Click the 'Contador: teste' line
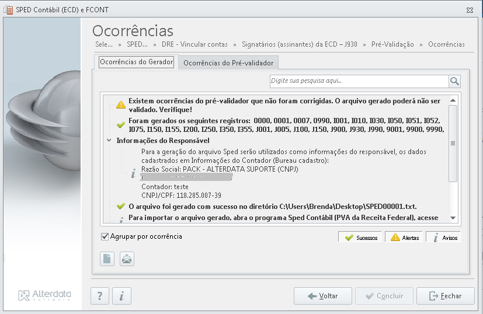The image size is (483, 314). (x=165, y=187)
